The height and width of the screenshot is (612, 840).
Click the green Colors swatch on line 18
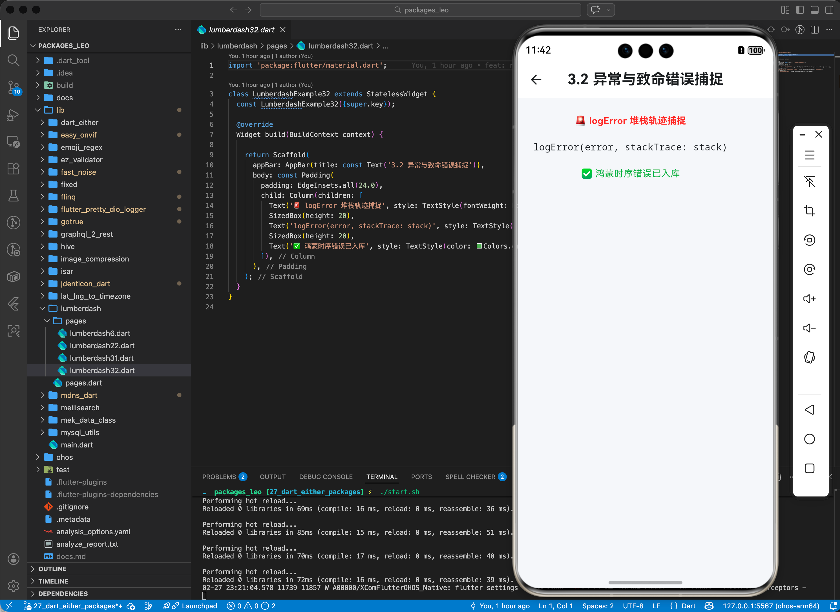pyautogui.click(x=479, y=246)
